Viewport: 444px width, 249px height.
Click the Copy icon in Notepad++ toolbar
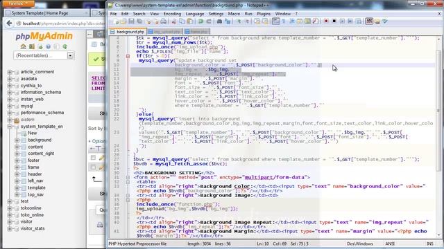pos(182,21)
